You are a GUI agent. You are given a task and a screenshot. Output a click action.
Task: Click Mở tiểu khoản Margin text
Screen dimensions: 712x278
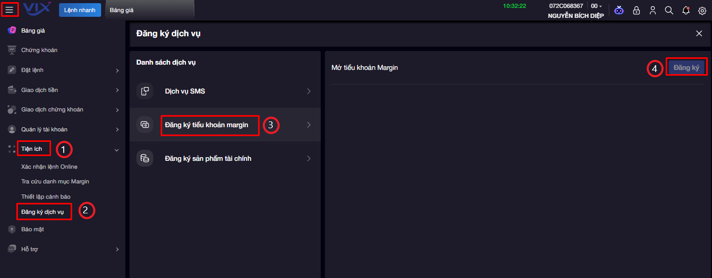[364, 67]
